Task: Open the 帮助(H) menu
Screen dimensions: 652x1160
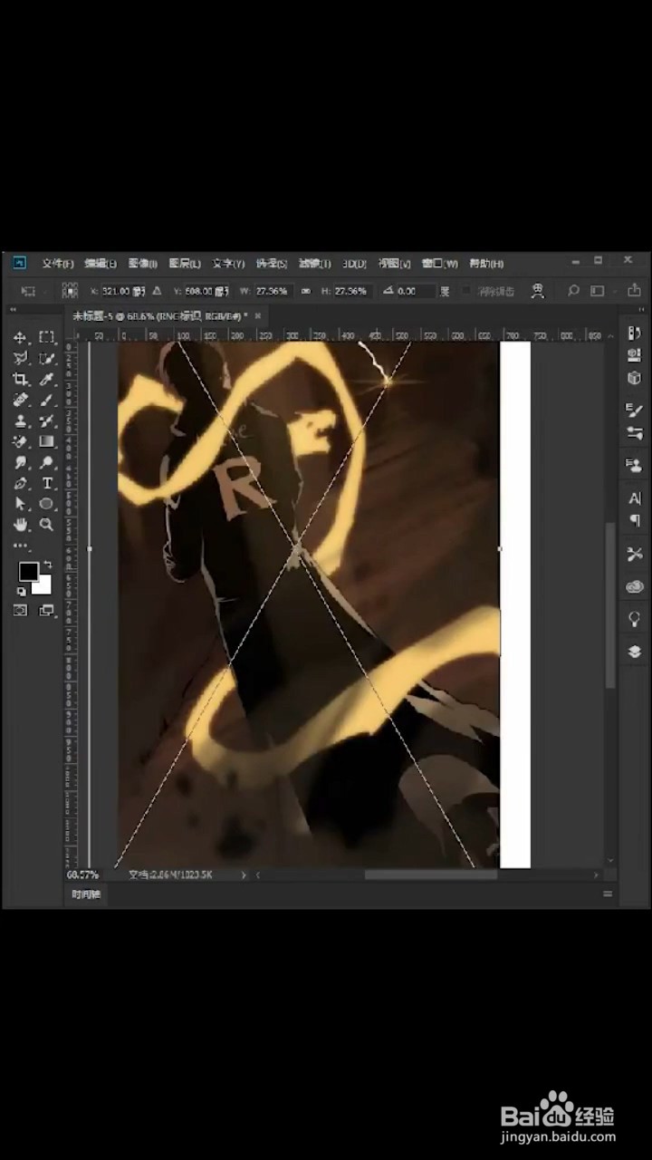Action: tap(486, 264)
